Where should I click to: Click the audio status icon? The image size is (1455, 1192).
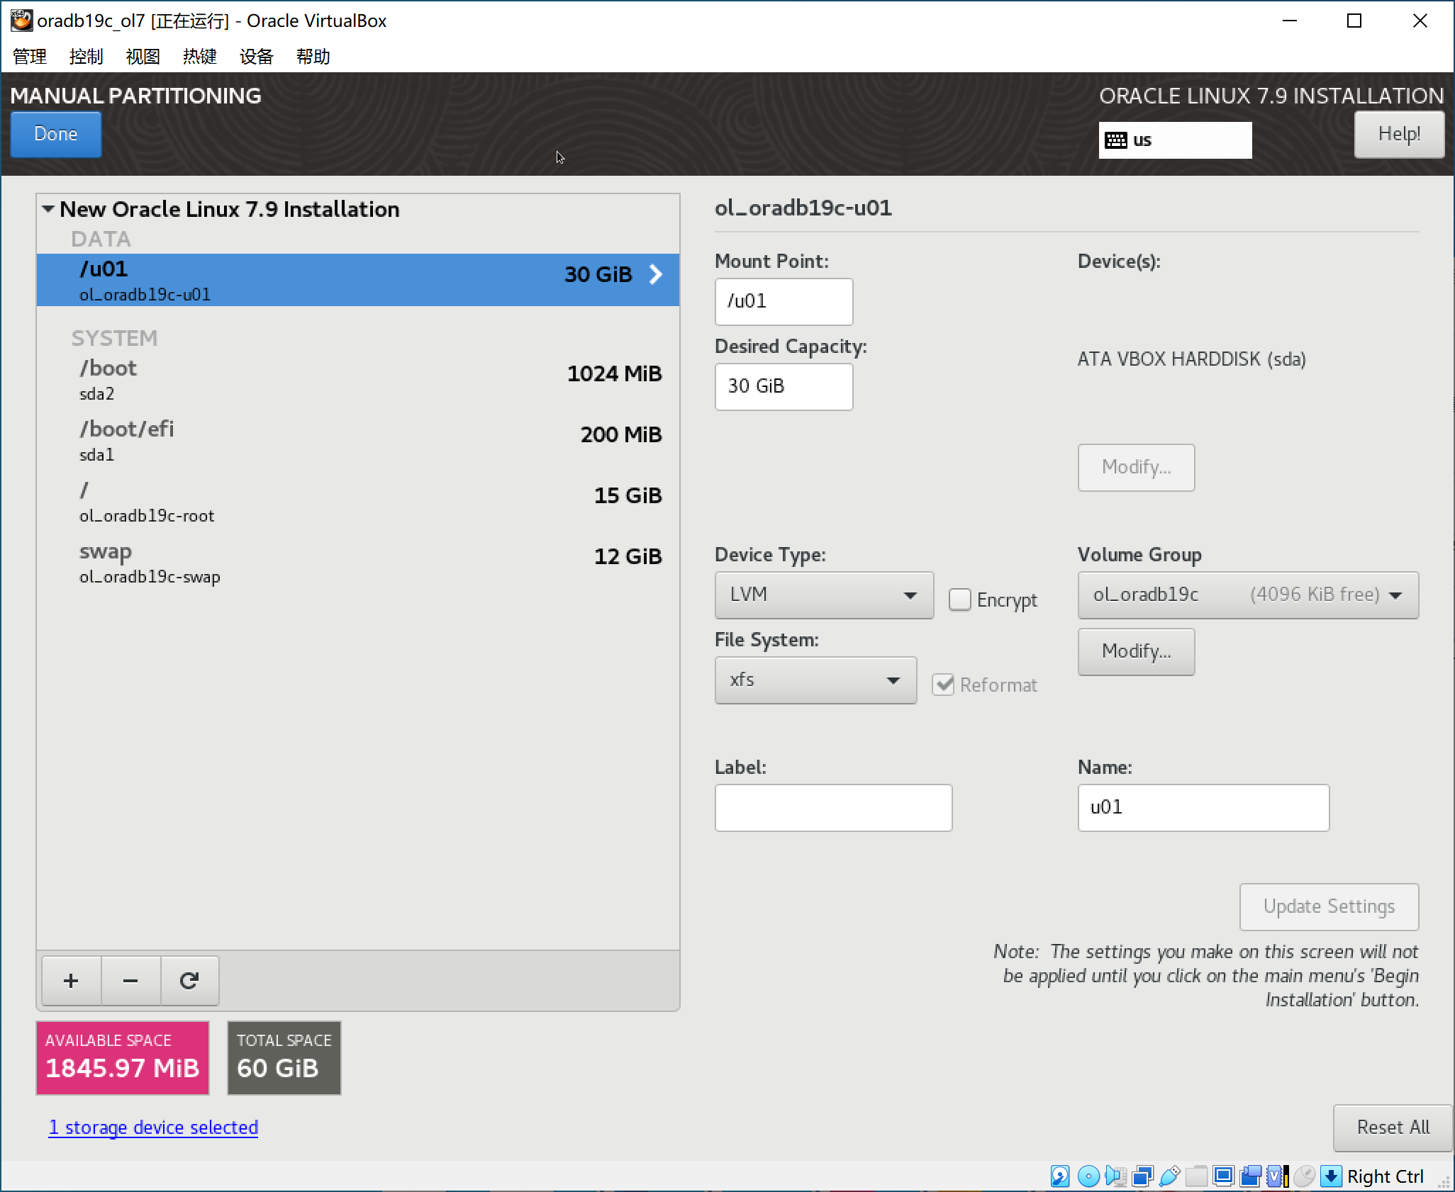coord(1115,1176)
